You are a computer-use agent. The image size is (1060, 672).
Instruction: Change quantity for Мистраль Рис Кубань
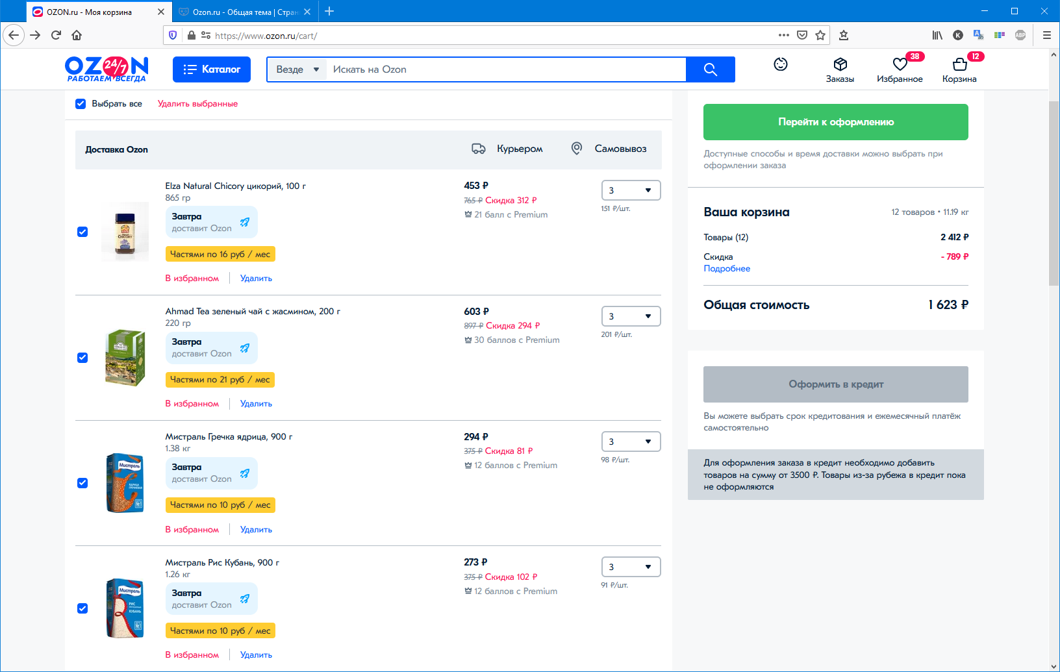point(631,567)
